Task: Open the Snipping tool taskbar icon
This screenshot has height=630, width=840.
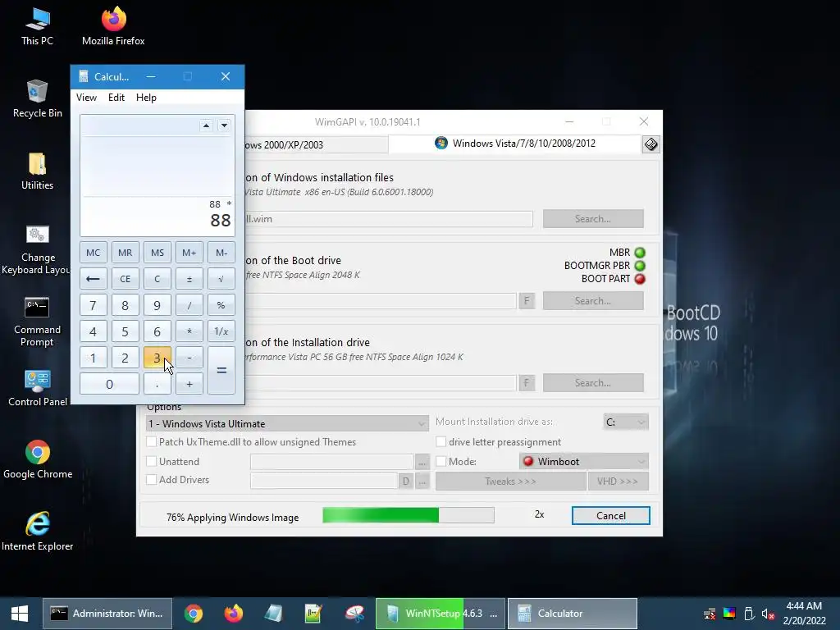Action: pos(354,614)
